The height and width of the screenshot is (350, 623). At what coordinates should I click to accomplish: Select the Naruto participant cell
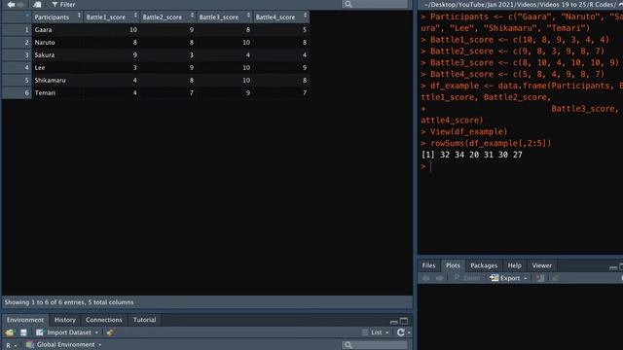point(57,43)
